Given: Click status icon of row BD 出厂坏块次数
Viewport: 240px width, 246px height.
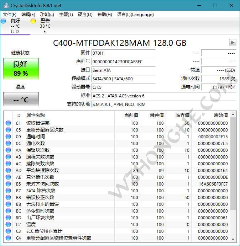Looking at the screenshot, I should point(8,218).
